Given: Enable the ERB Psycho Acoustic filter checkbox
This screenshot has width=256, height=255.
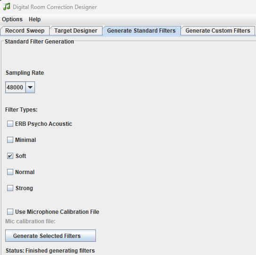Looking at the screenshot, I should click(x=10, y=124).
